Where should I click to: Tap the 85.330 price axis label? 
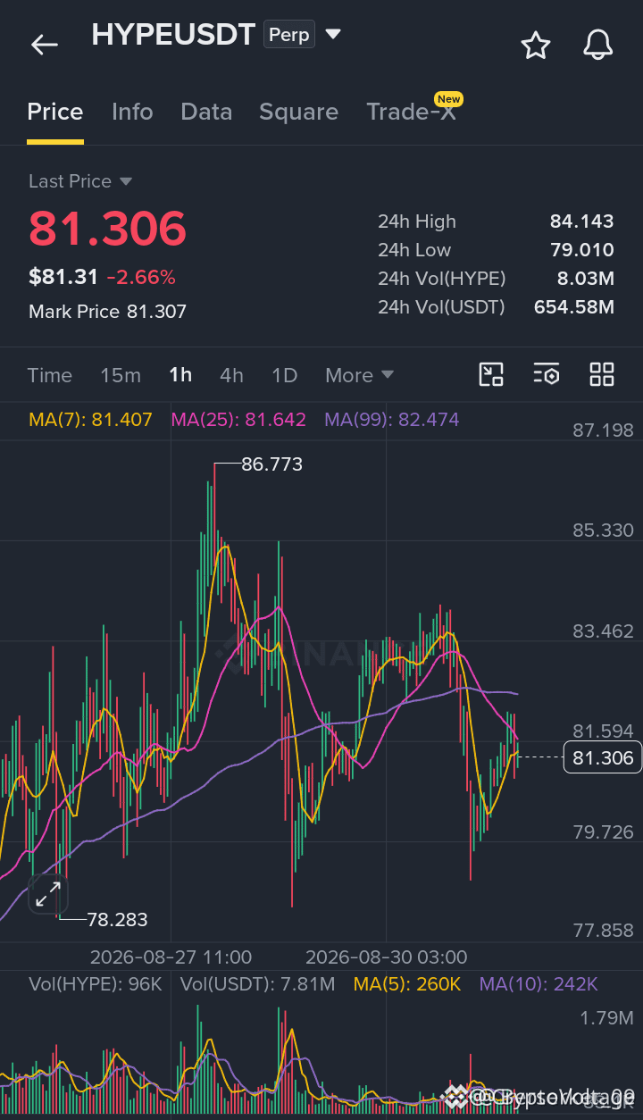coord(604,531)
